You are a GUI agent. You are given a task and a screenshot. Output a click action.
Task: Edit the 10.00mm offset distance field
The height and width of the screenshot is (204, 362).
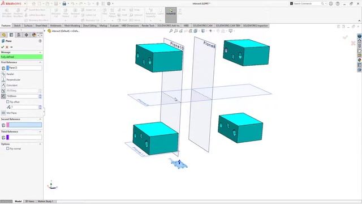(x=22, y=96)
